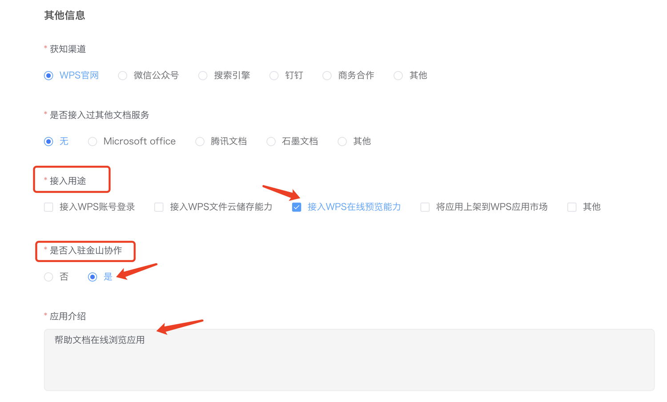The width and height of the screenshot is (667, 402).
Task: Tick 将应用上架到WPS应用市场 checkbox
Action: point(425,207)
